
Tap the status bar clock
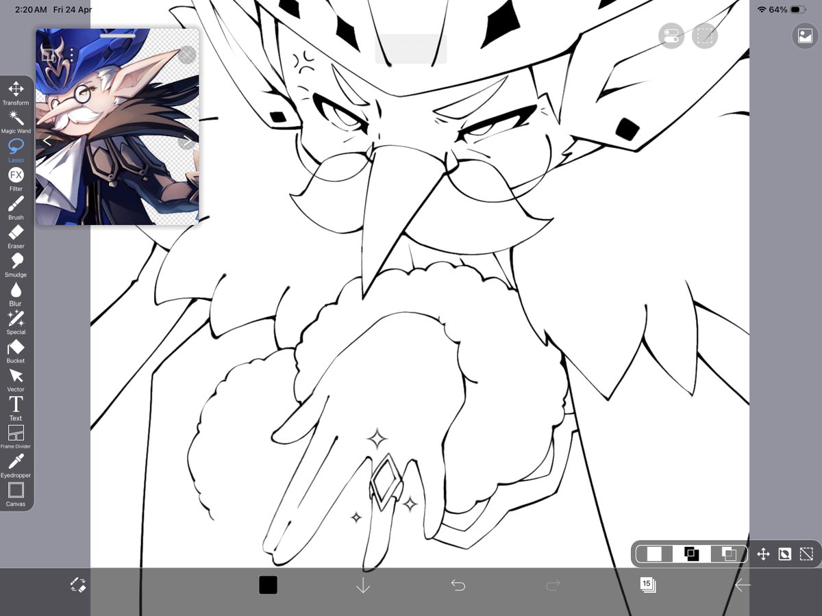click(30, 10)
